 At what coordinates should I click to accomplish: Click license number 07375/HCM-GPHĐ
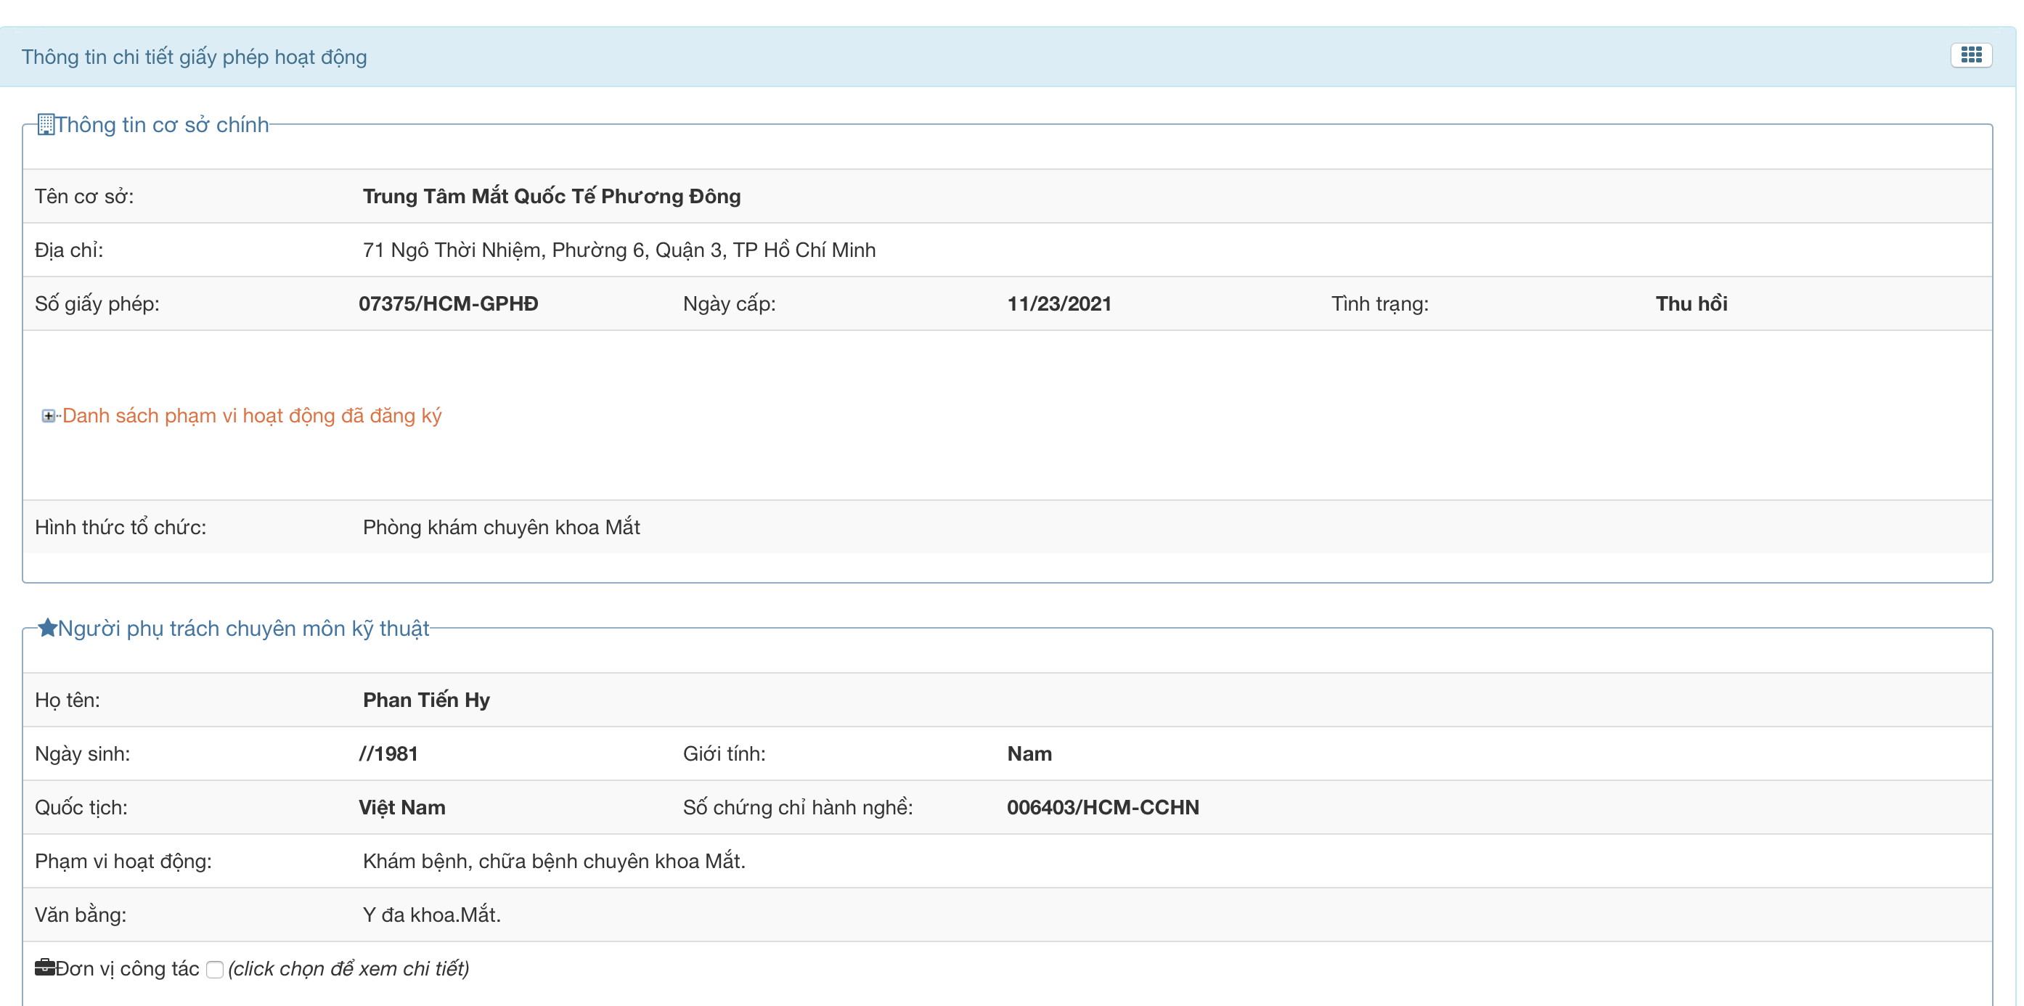click(448, 304)
